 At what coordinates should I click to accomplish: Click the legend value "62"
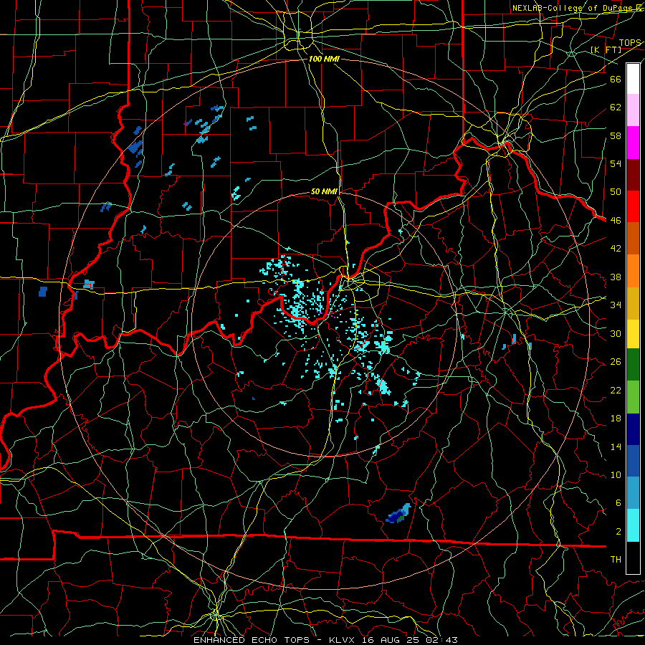point(616,107)
